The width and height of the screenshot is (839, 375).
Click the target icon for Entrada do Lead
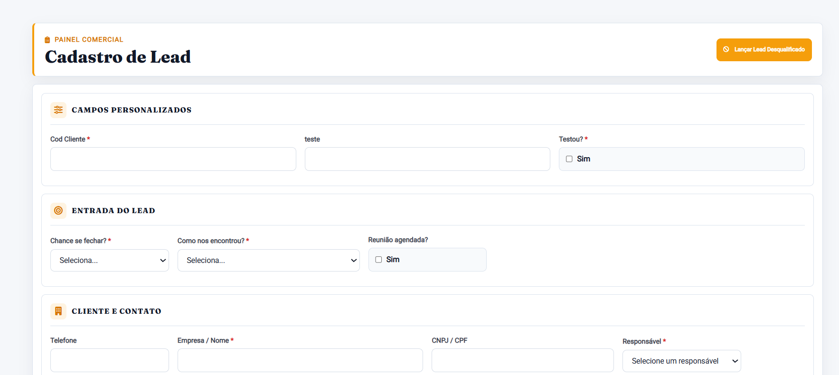tap(58, 211)
